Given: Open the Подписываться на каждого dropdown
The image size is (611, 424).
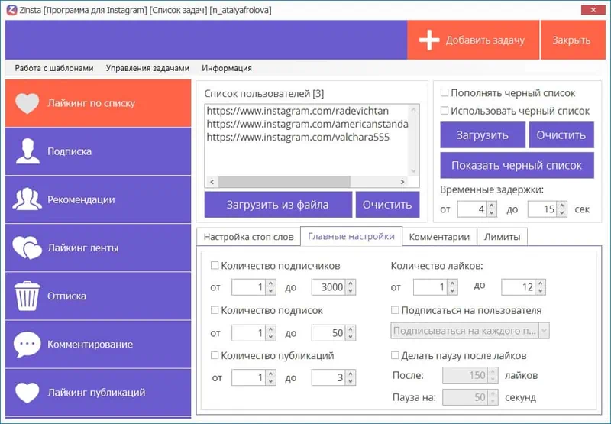Looking at the screenshot, I should click(470, 331).
